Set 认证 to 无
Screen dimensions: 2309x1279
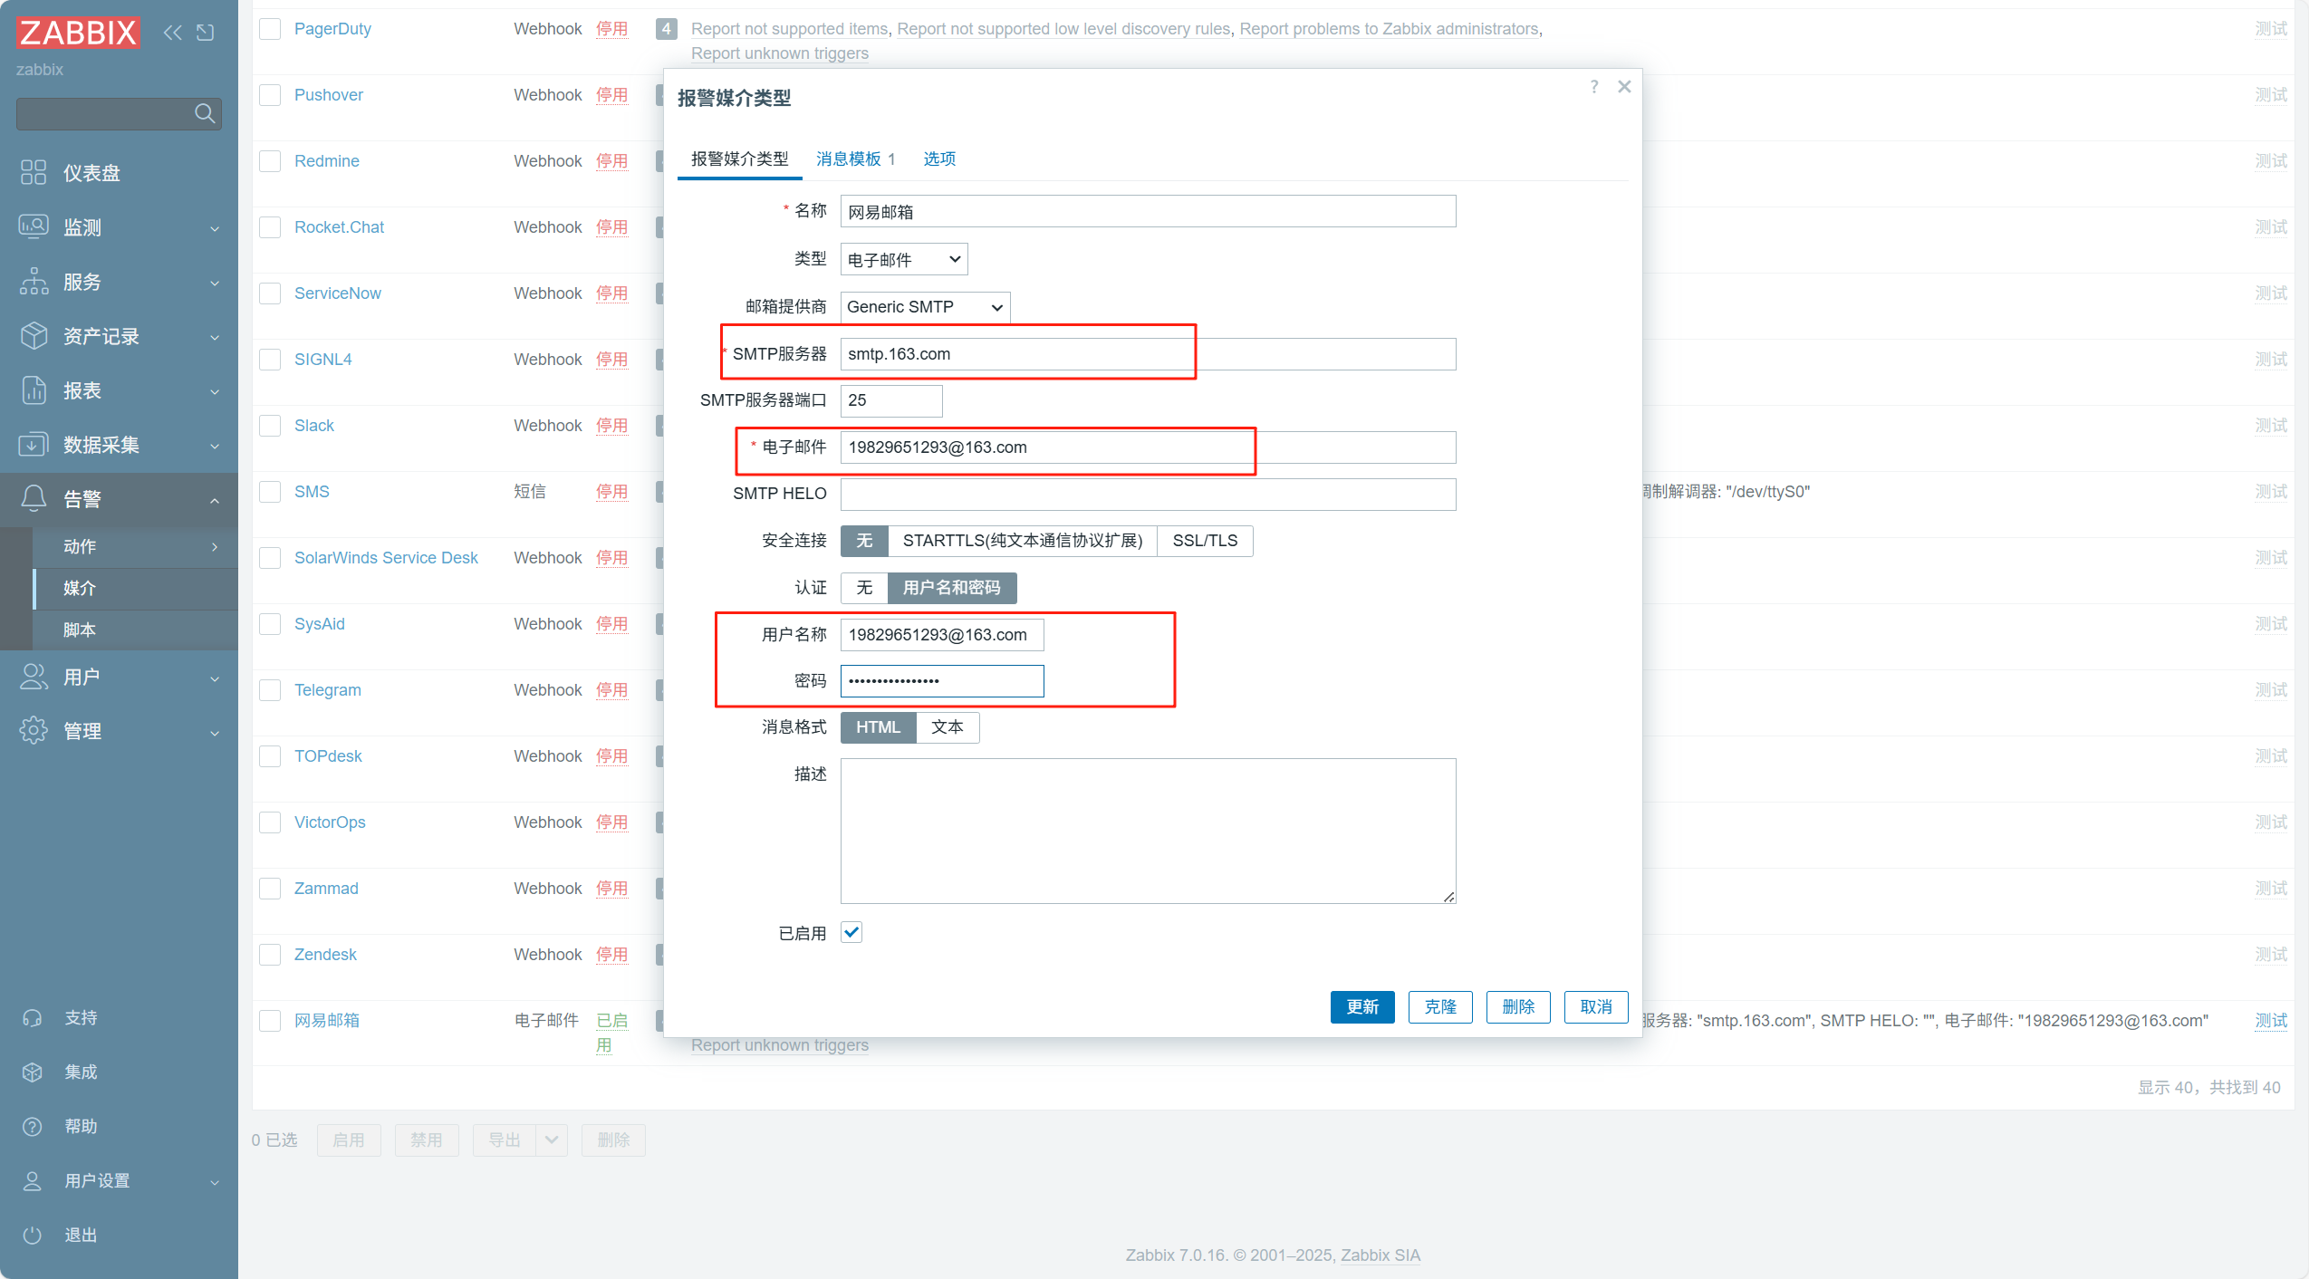(864, 588)
